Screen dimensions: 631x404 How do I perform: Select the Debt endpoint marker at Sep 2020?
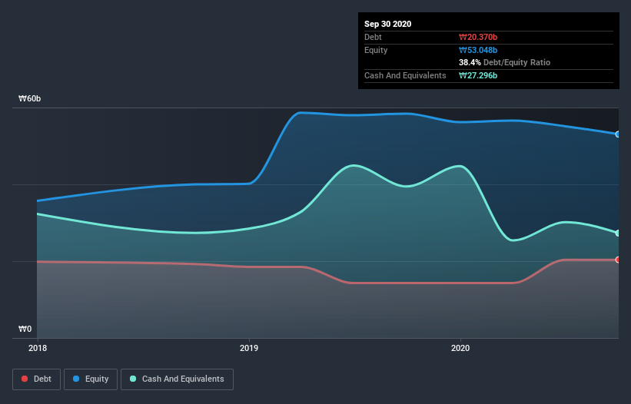[617, 260]
